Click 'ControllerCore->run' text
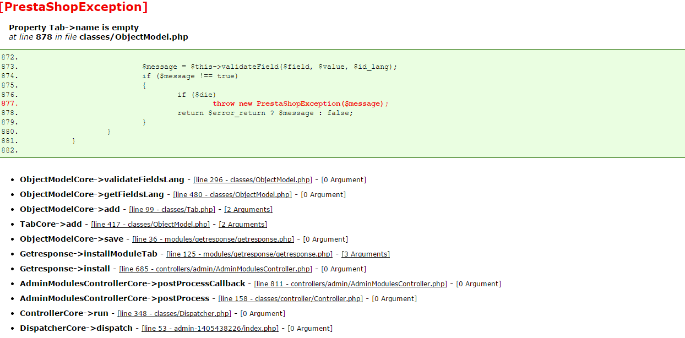The height and width of the screenshot is (338, 685). coord(64,313)
